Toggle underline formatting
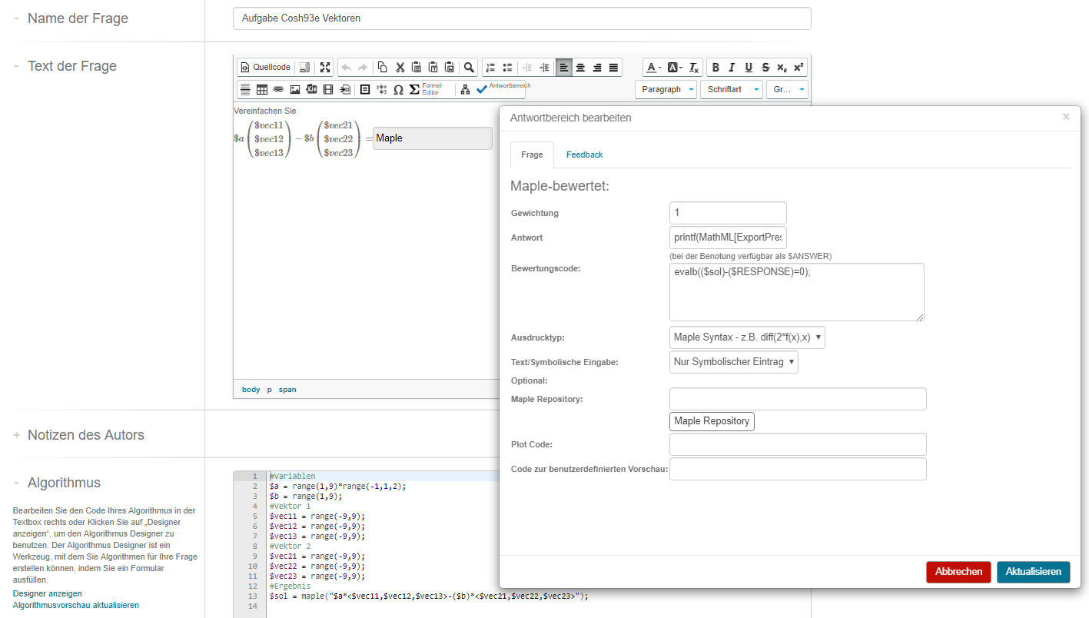Viewport: 1089px width, 618px height. 749,68
